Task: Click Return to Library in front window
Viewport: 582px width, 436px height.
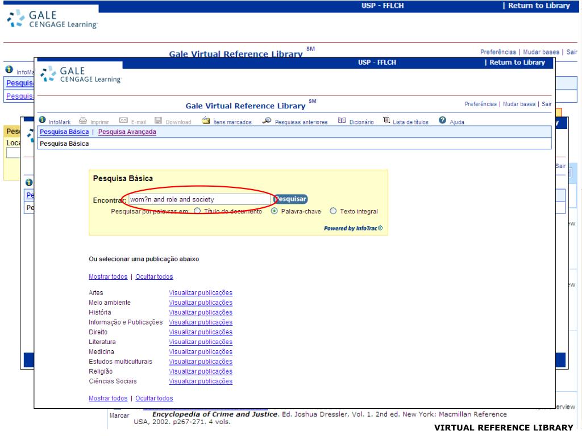Action: pos(517,62)
